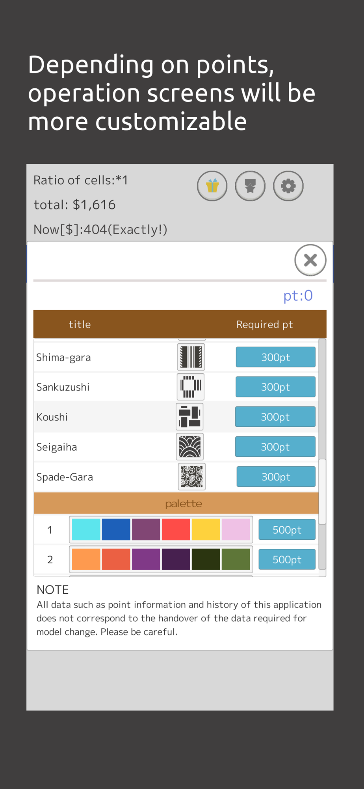Click palette row number 2
This screenshot has height=789, width=364.
50,560
